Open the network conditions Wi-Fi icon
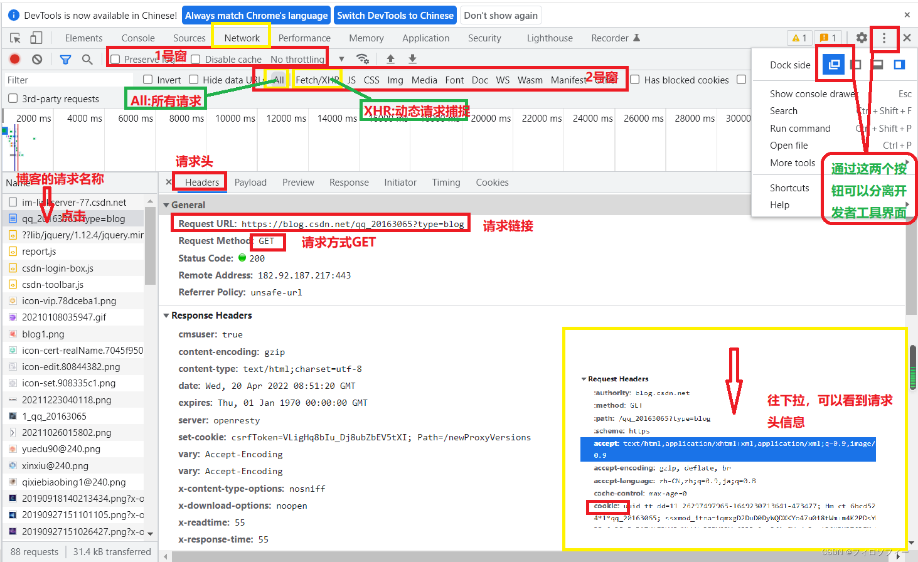Viewport: 918px width, 562px height. pos(362,59)
